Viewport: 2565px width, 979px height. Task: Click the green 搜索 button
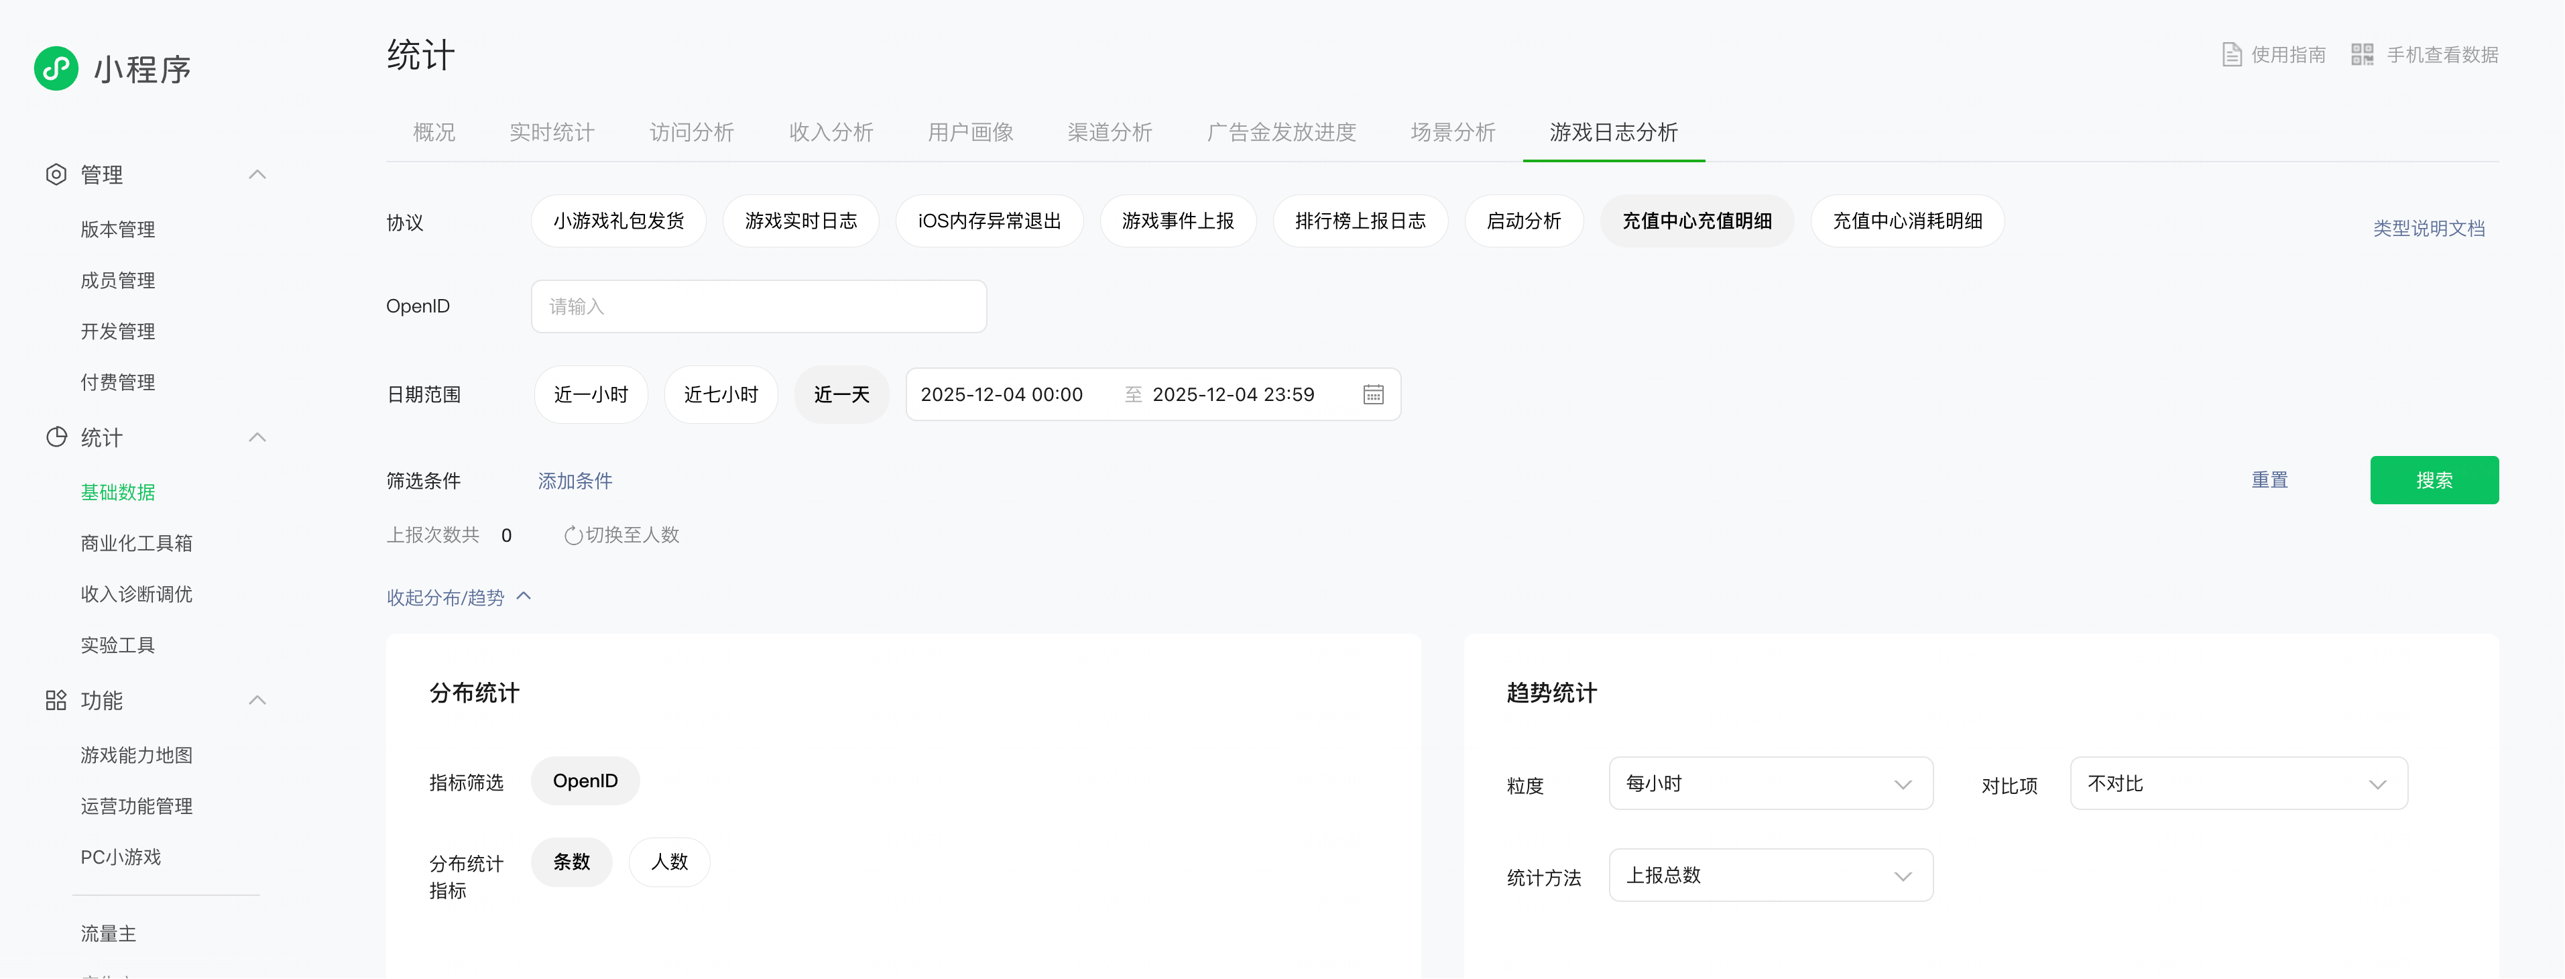(2432, 480)
